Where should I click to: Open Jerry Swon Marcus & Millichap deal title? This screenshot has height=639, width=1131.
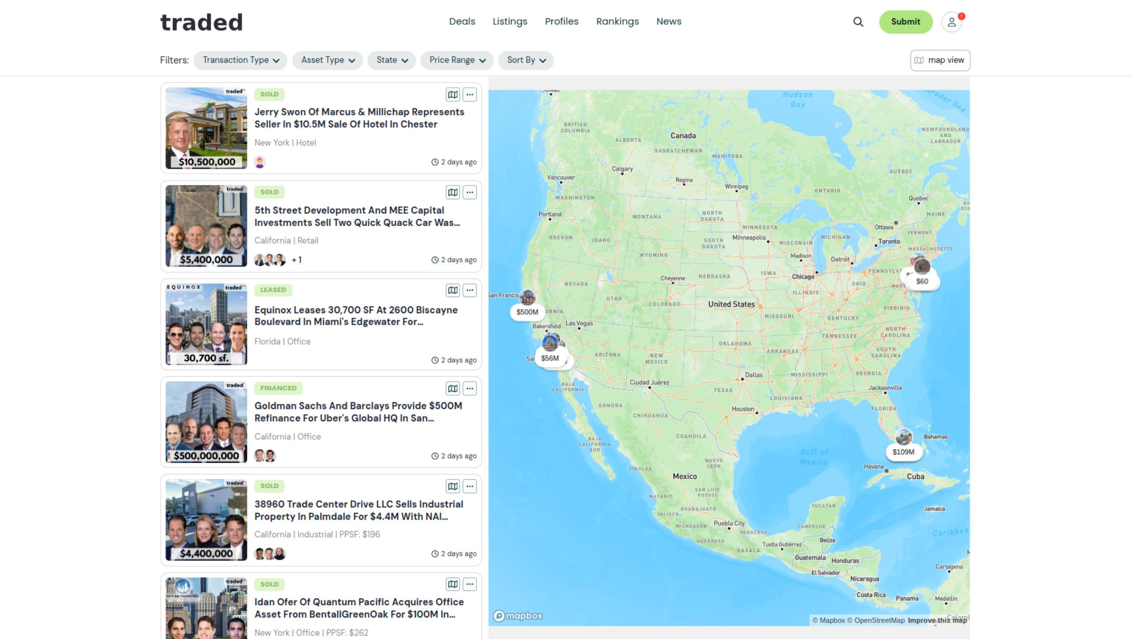[359, 118]
